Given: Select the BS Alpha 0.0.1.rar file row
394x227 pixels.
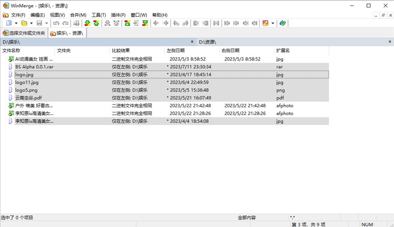Looking at the screenshot, I should pos(34,67).
